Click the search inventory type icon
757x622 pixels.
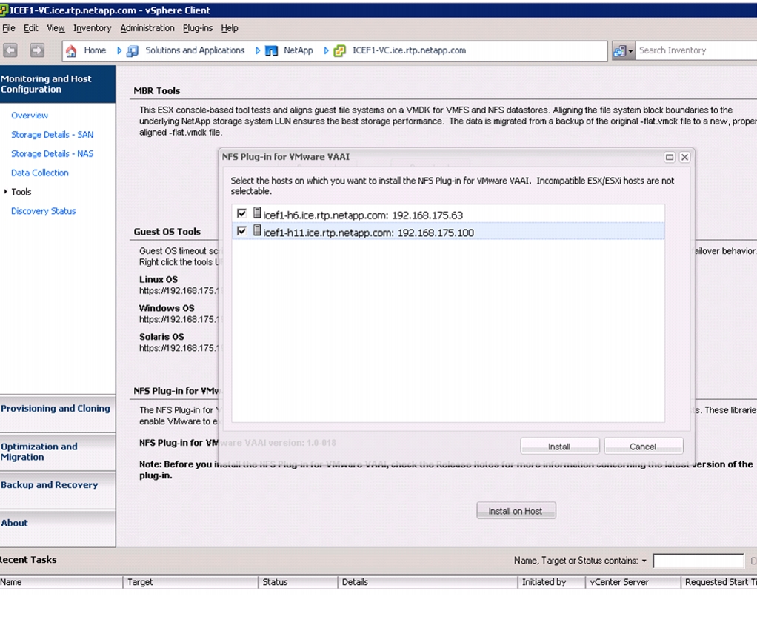point(620,50)
